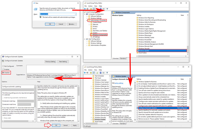The width and height of the screenshot is (198, 129).
Task: Collapse the User Configuration node
Action: [x=85, y=39]
